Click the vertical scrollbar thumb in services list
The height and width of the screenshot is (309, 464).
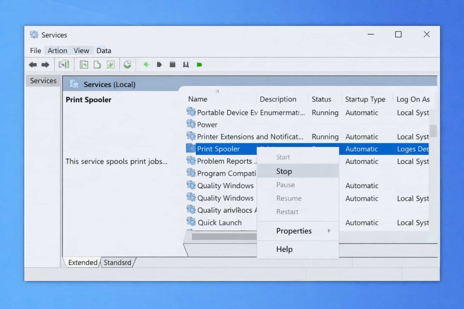(433, 131)
